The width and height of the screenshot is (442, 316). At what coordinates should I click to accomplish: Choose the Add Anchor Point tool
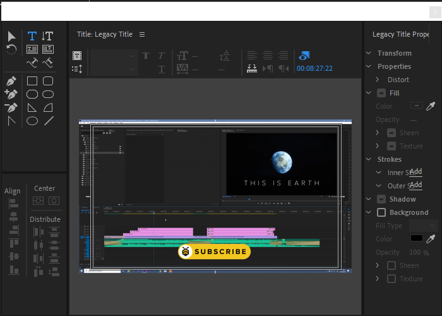[11, 94]
